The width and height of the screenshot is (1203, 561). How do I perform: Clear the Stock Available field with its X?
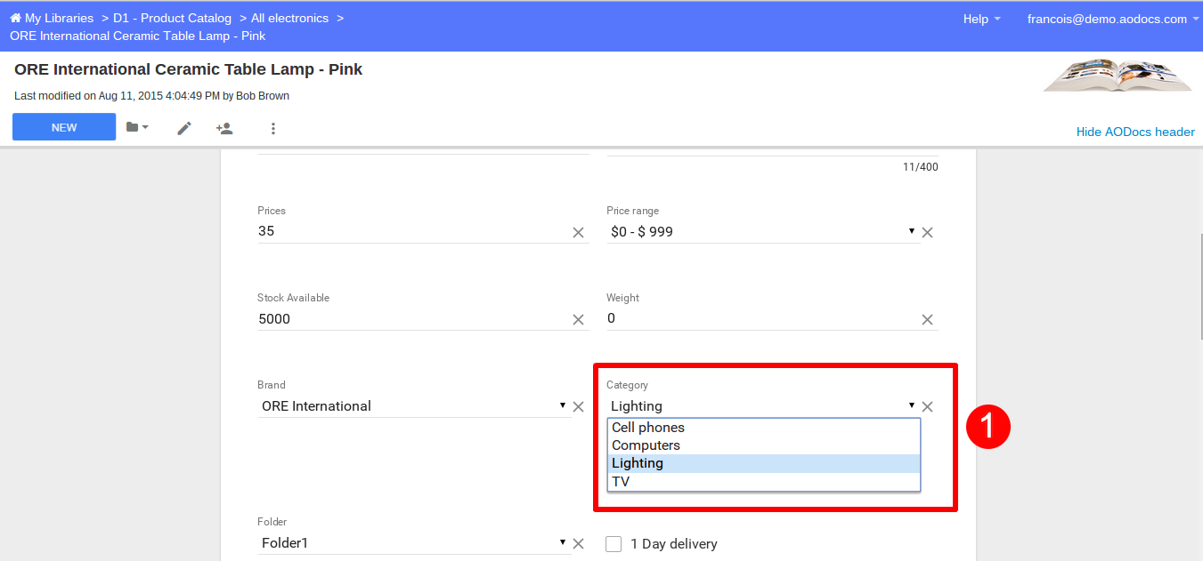(578, 319)
